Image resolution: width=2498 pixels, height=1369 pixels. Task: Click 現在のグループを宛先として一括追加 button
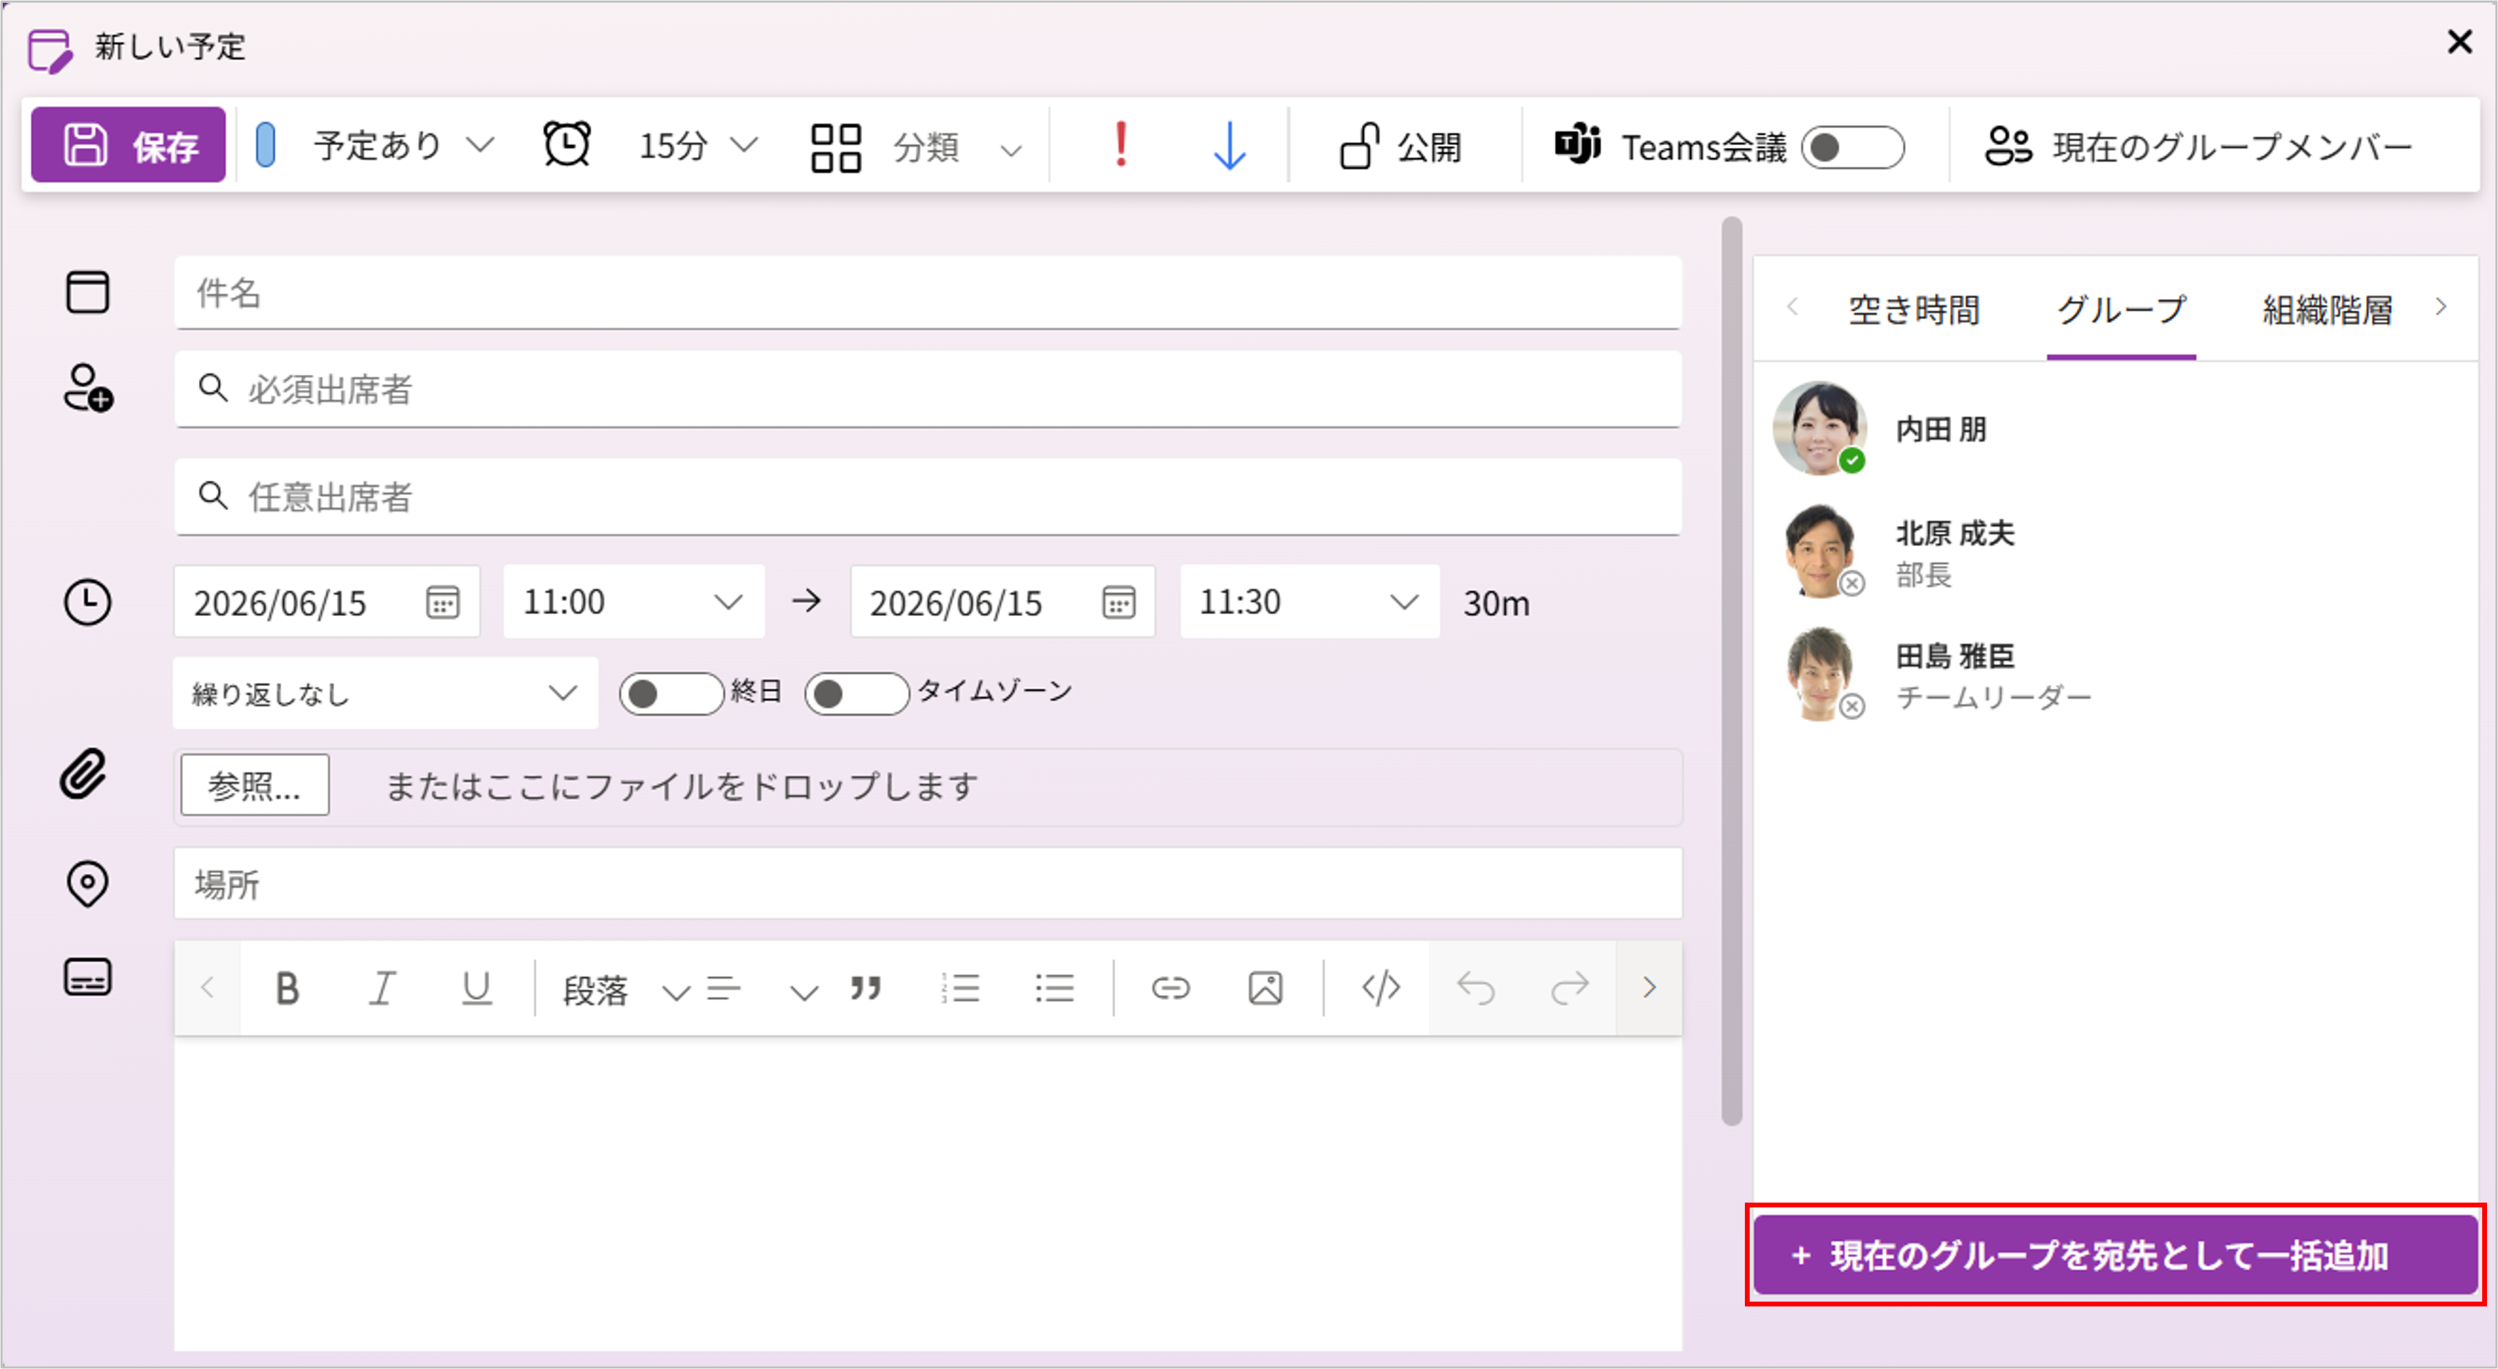pos(2116,1256)
